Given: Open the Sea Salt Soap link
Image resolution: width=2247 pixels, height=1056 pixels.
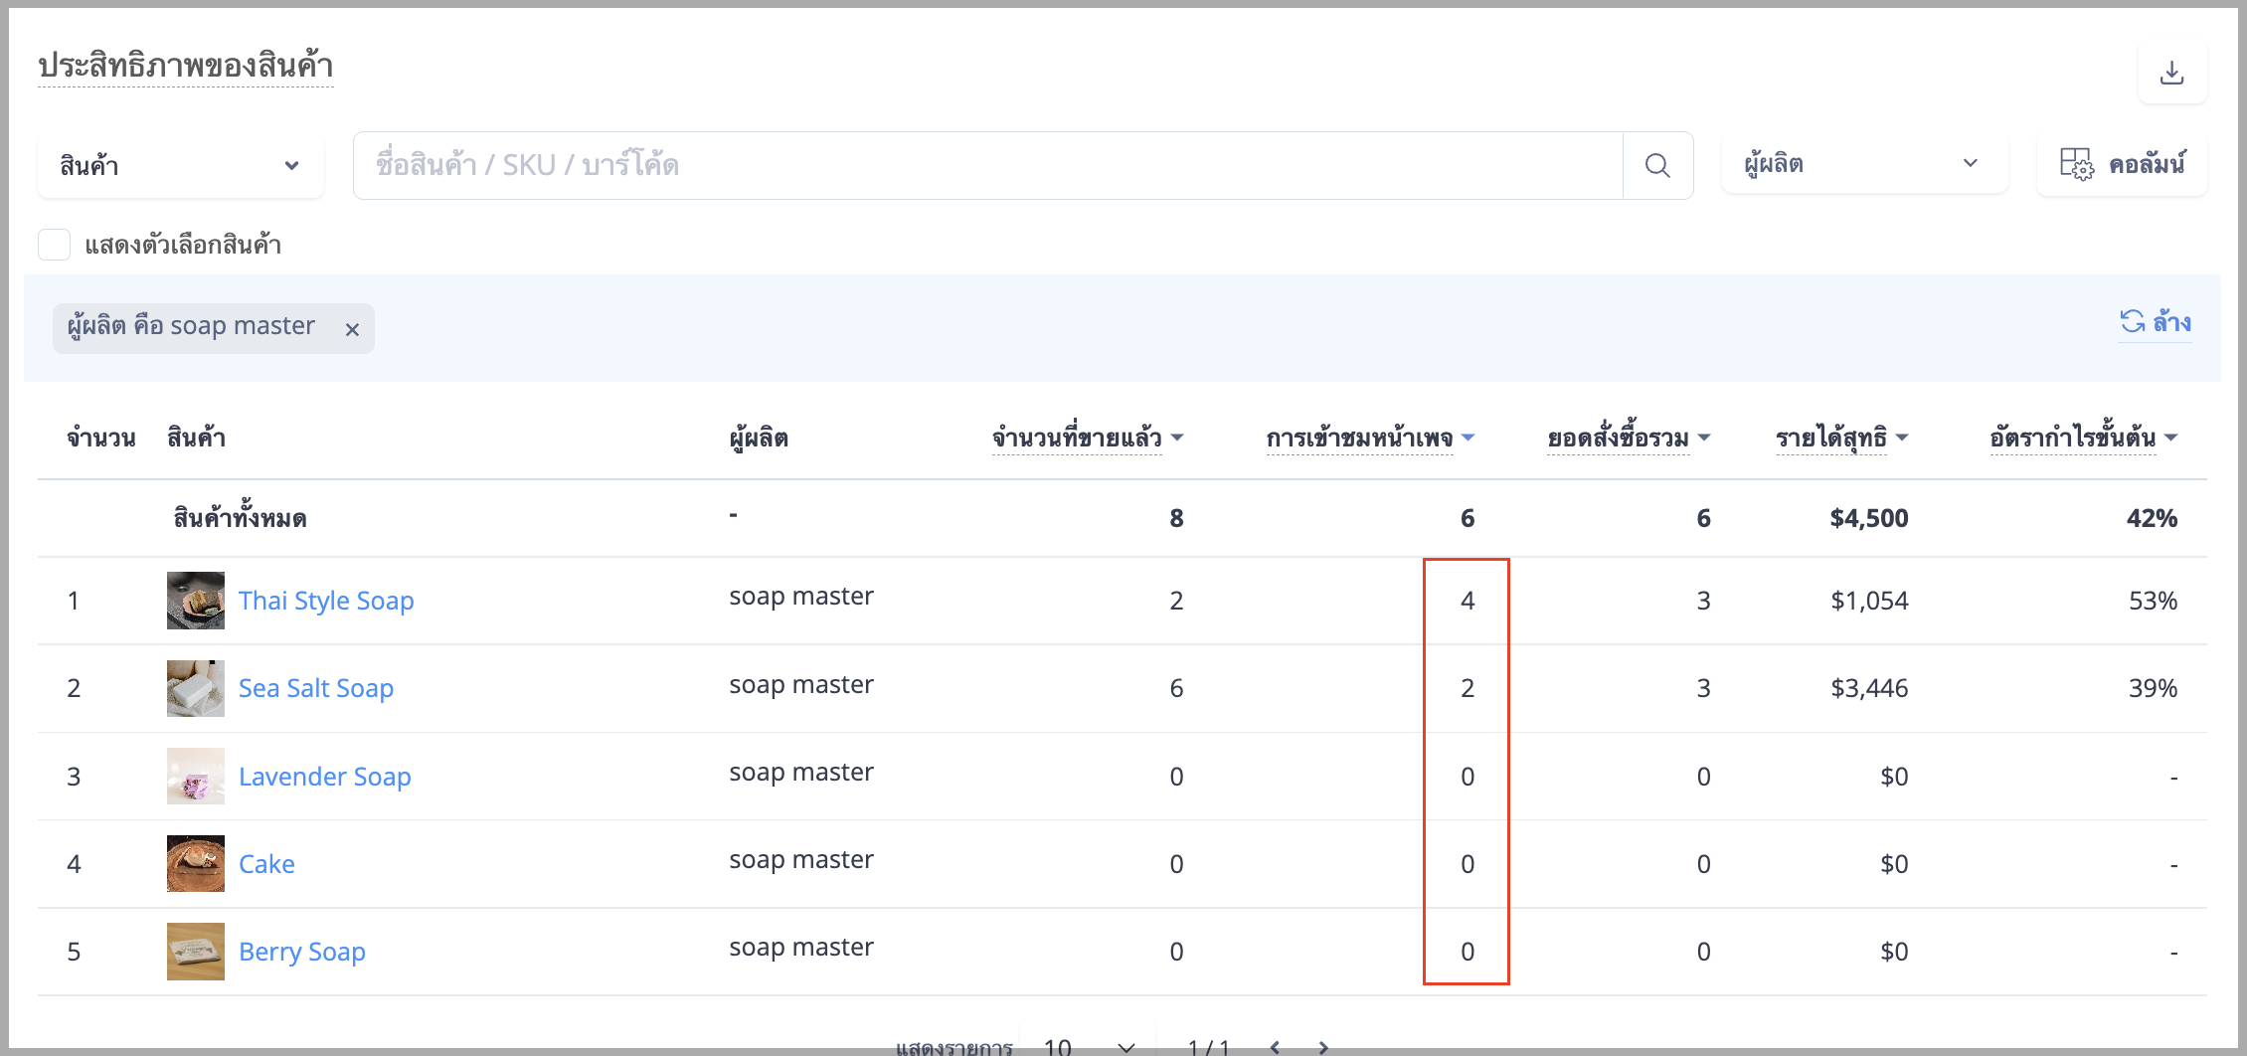Looking at the screenshot, I should click(x=316, y=688).
